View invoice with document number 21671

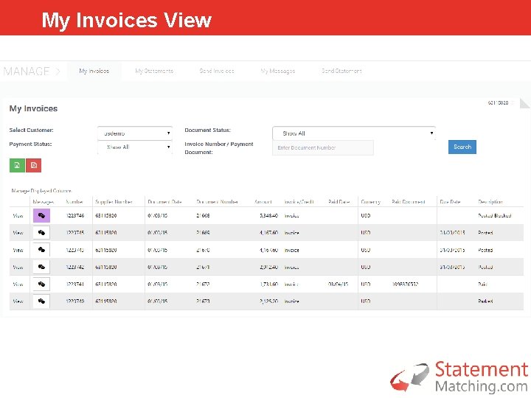18,267
